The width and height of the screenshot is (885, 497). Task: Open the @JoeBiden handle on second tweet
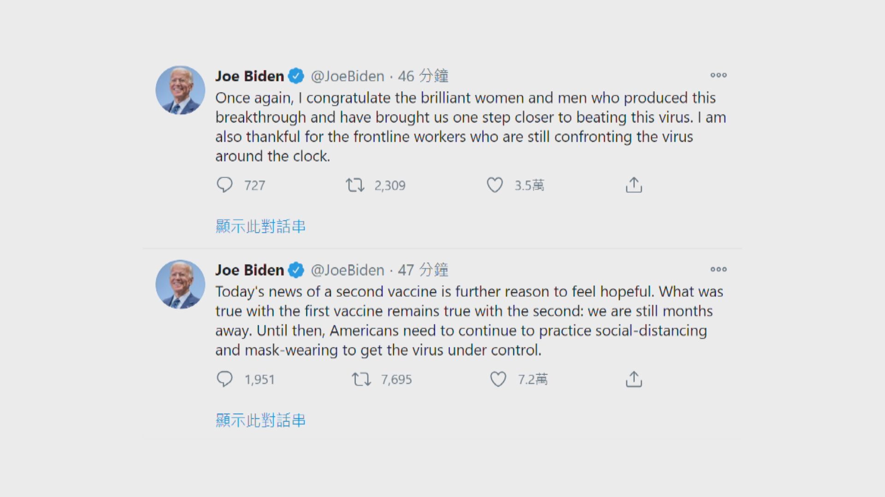point(348,270)
